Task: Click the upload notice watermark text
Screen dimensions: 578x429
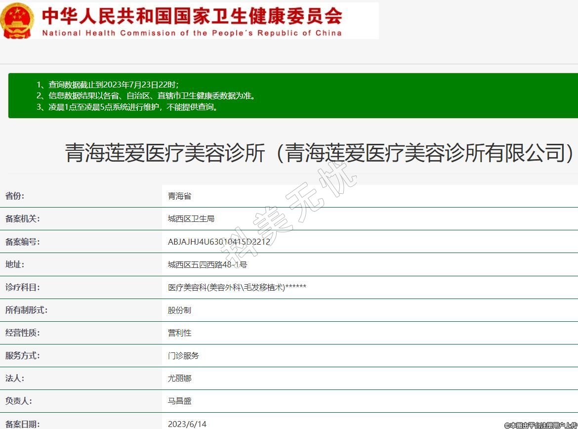Action: pyautogui.click(x=540, y=425)
